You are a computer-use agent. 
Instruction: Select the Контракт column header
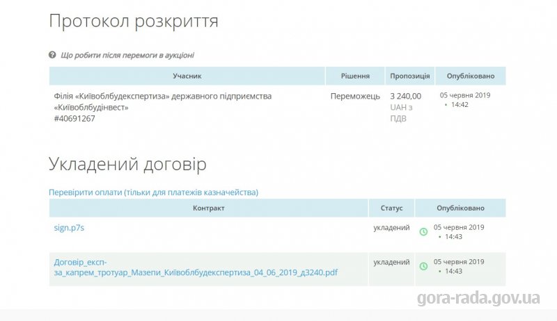pos(208,208)
